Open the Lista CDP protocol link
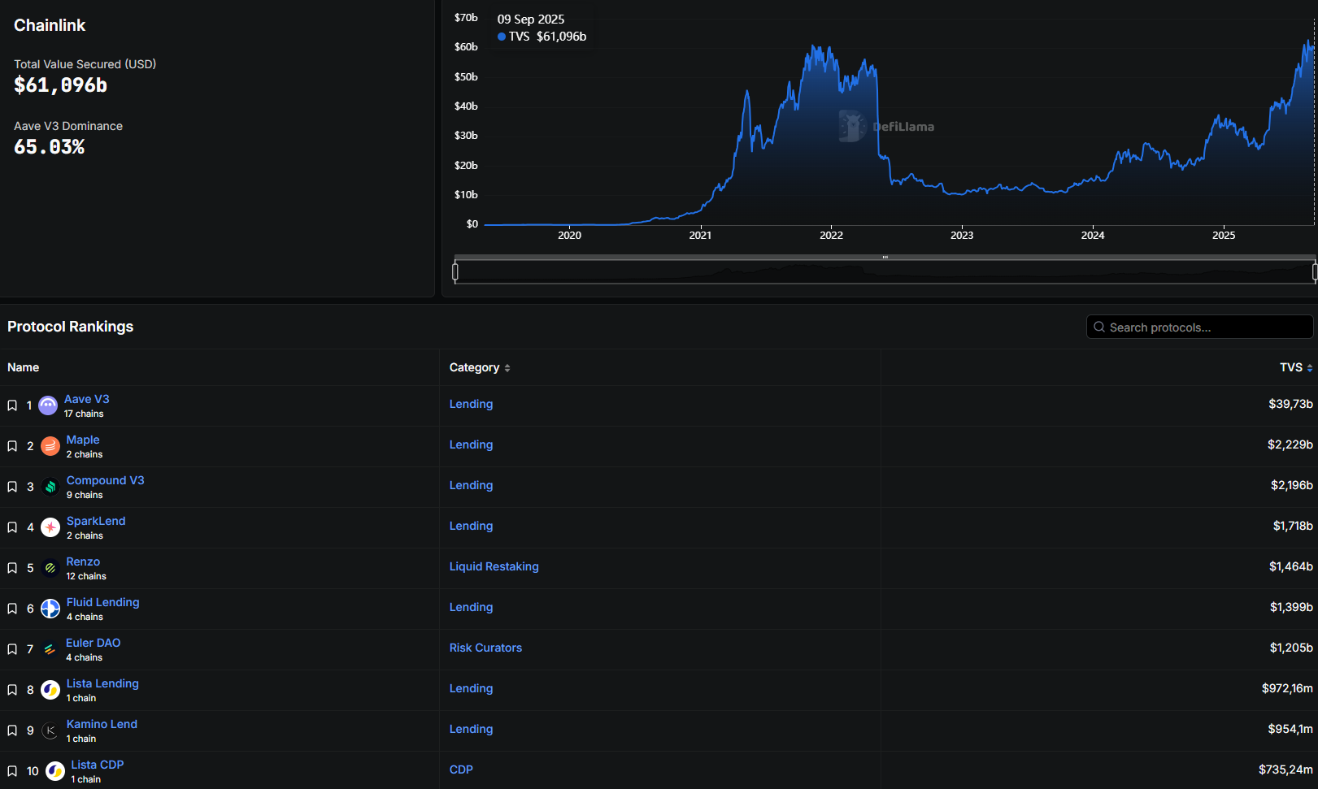The height and width of the screenshot is (789, 1318). click(x=98, y=765)
